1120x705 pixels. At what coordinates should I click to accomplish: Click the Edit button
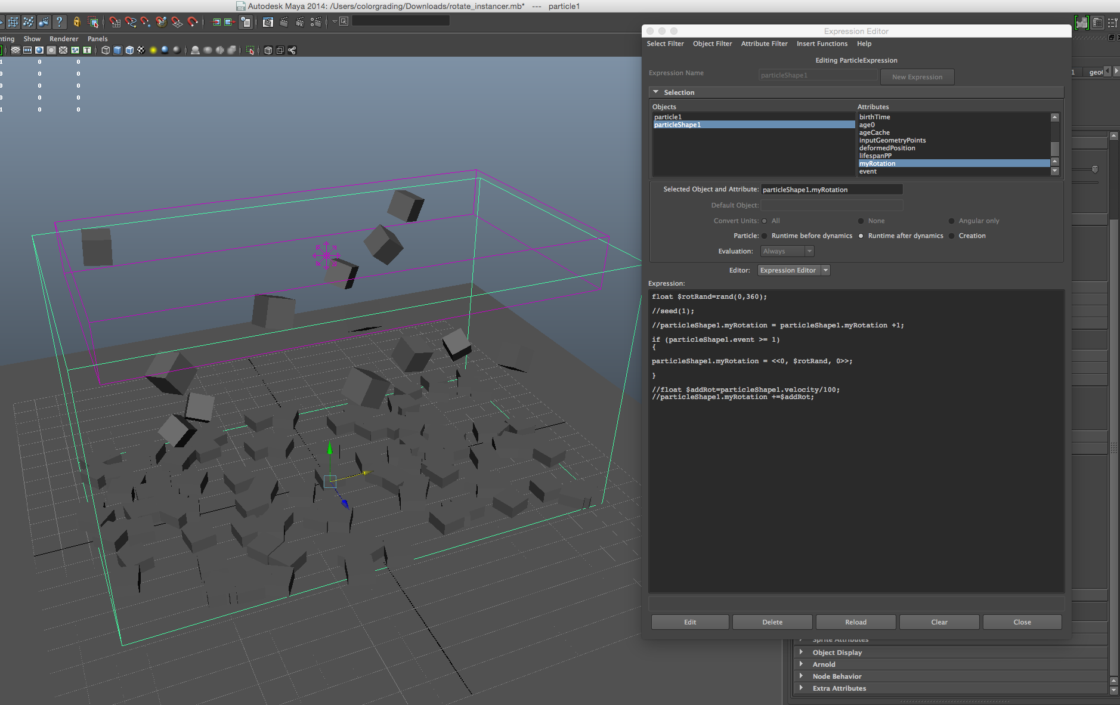[x=690, y=622]
